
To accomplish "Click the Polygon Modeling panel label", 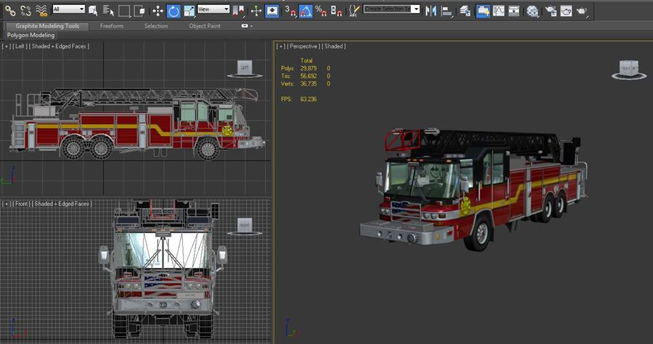I will coord(31,35).
